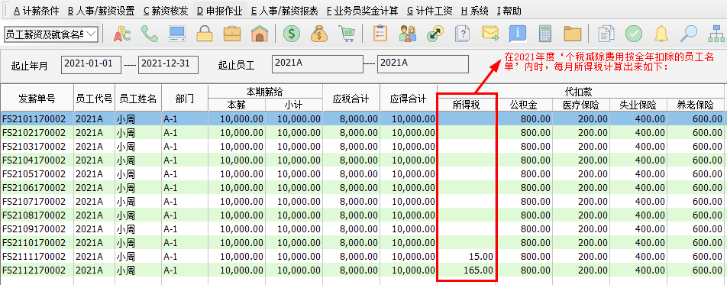Click the start date field 2021-01-01
Screen dimensions: 727x285
(91, 64)
